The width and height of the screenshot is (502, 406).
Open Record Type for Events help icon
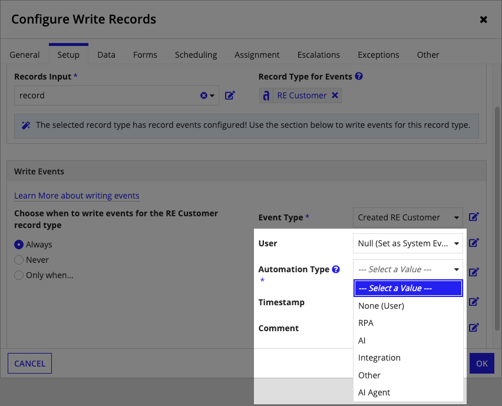[x=359, y=76]
